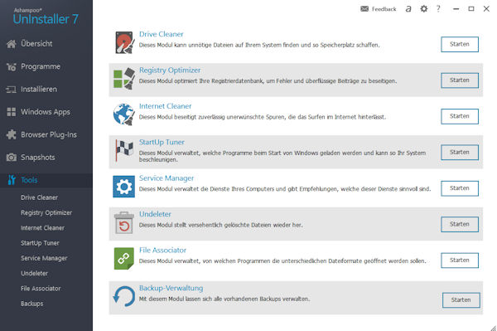The width and height of the screenshot is (497, 331).
Task: Click the Ashampoo UnInstaller 7 logo
Action: click(x=46, y=17)
